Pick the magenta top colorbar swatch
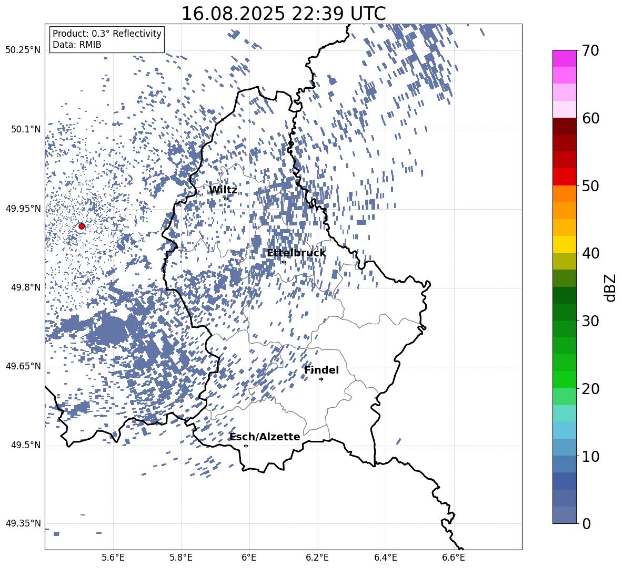623x568 pixels. (565, 59)
